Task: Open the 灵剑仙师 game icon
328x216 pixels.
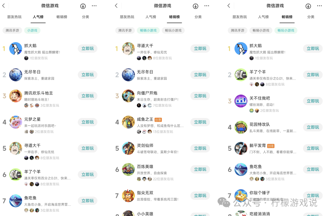Action: click(128, 148)
